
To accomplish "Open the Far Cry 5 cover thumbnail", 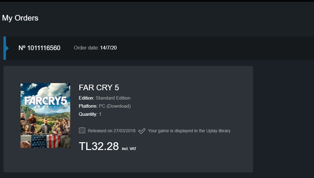I will [x=46, y=115].
